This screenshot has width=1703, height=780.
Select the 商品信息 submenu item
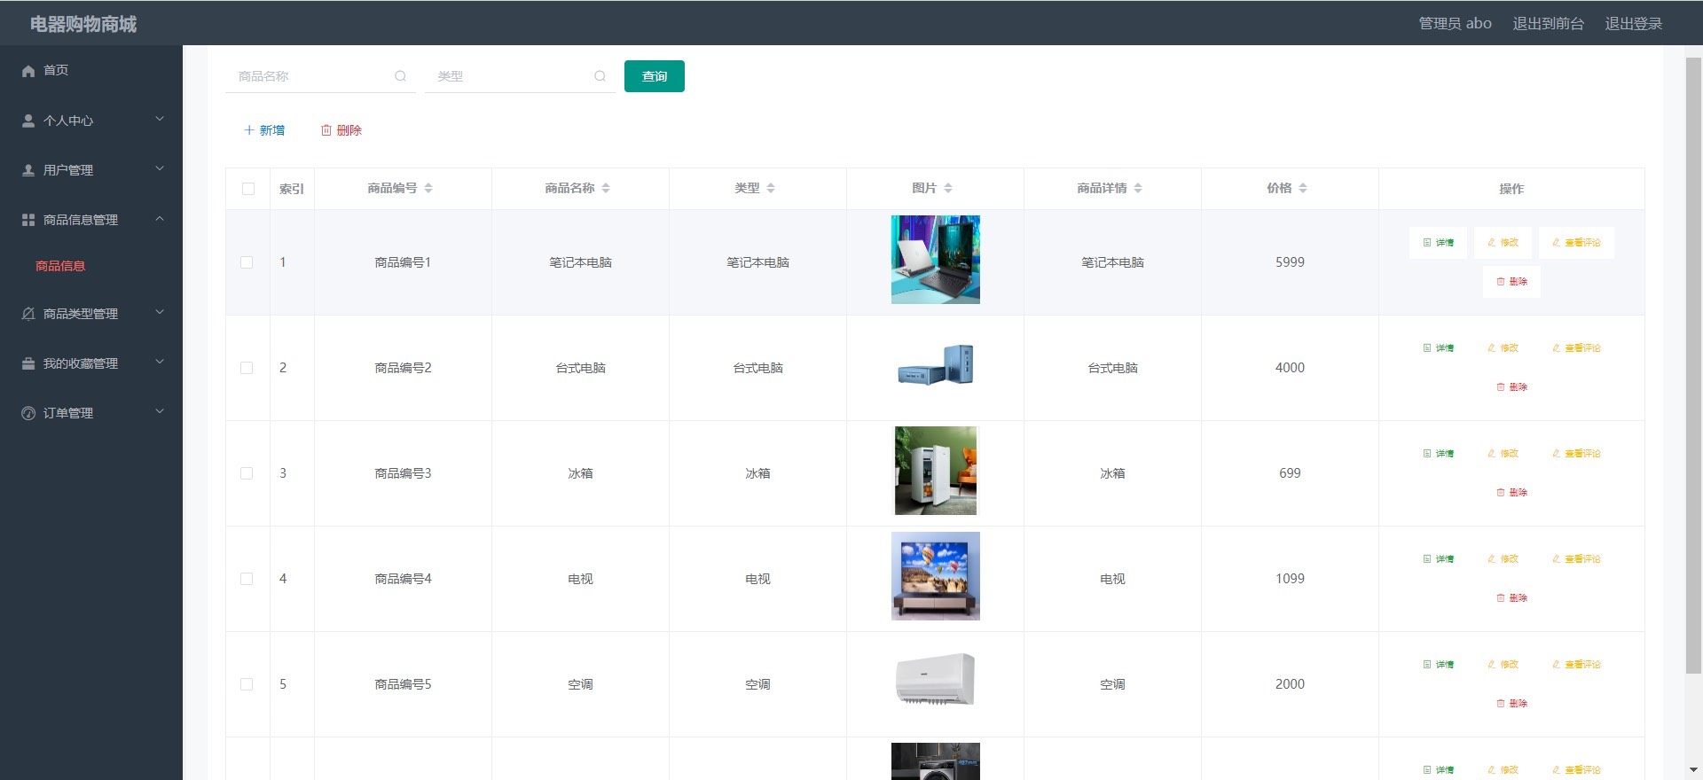pyautogui.click(x=60, y=266)
